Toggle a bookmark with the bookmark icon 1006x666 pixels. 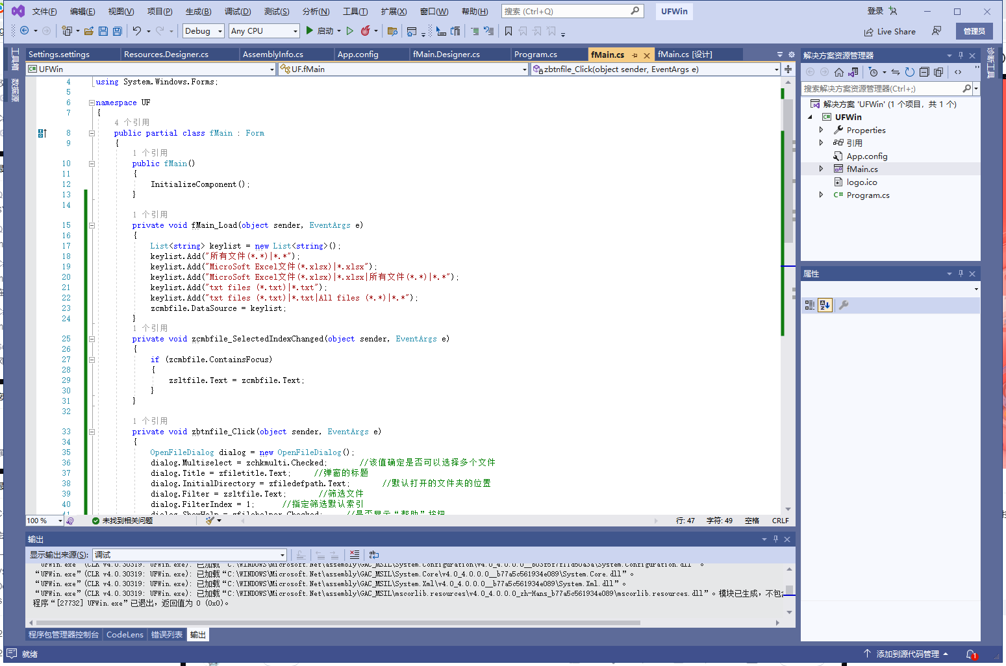coord(509,31)
